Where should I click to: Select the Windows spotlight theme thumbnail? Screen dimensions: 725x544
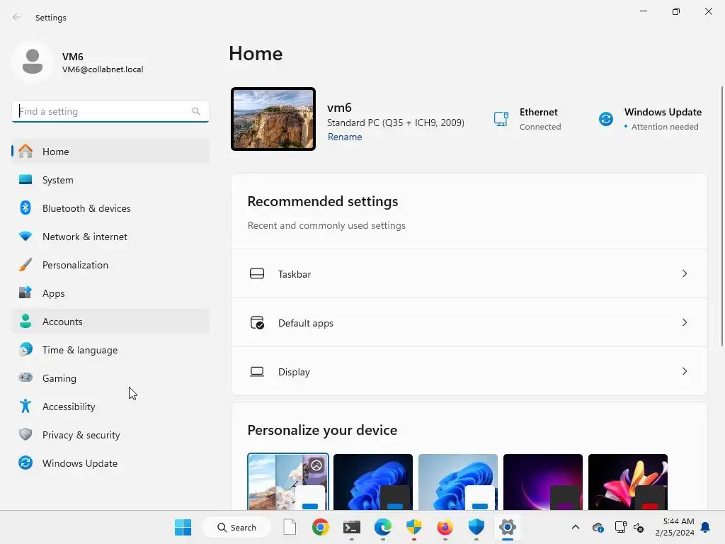[x=288, y=482]
